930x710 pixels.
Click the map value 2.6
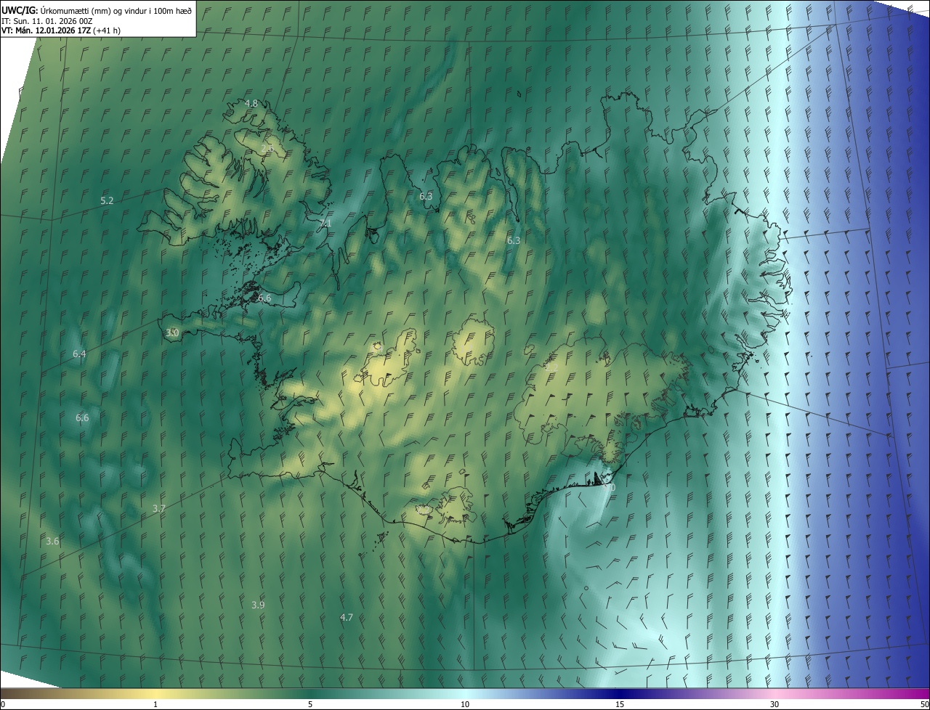click(x=267, y=149)
